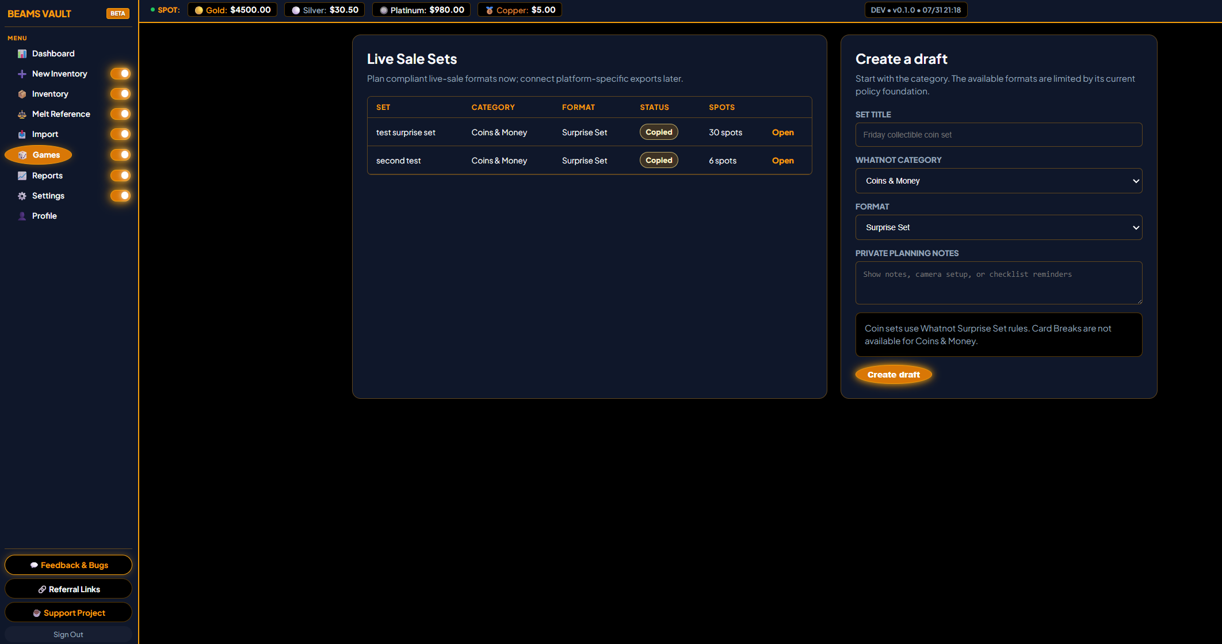Click the DEV v0.1.0 version label
Screen dimensions: 1222x644
point(916,10)
